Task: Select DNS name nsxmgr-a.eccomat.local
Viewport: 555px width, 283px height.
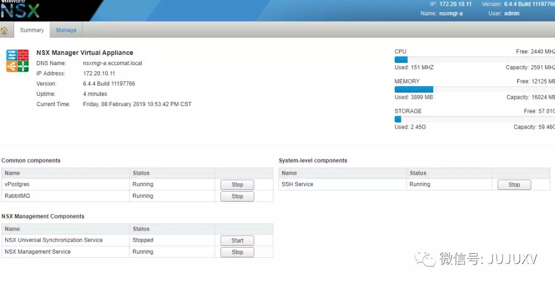Action: 113,63
